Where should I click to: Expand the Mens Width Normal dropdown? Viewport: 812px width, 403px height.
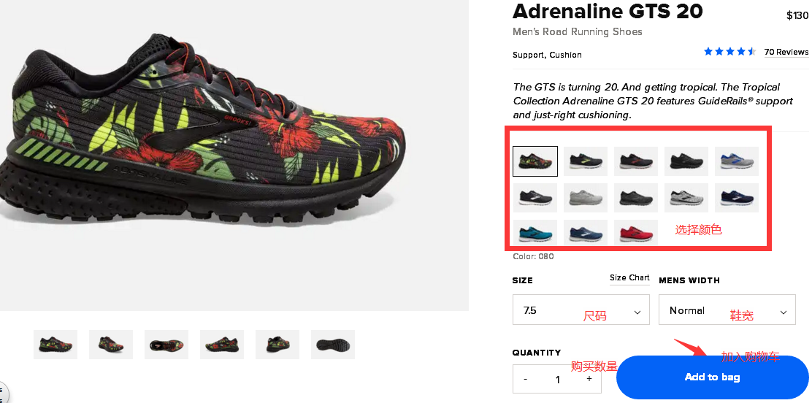pyautogui.click(x=727, y=310)
